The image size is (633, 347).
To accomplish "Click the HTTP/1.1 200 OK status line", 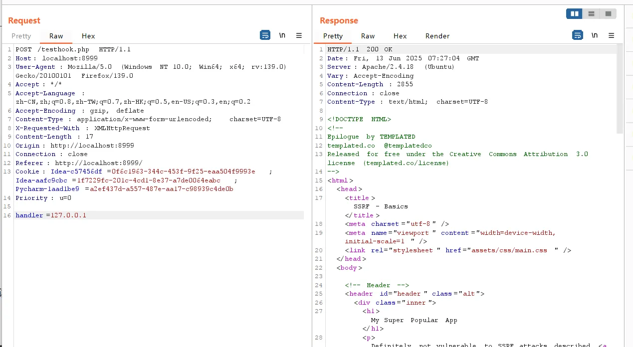I will click(x=360, y=49).
